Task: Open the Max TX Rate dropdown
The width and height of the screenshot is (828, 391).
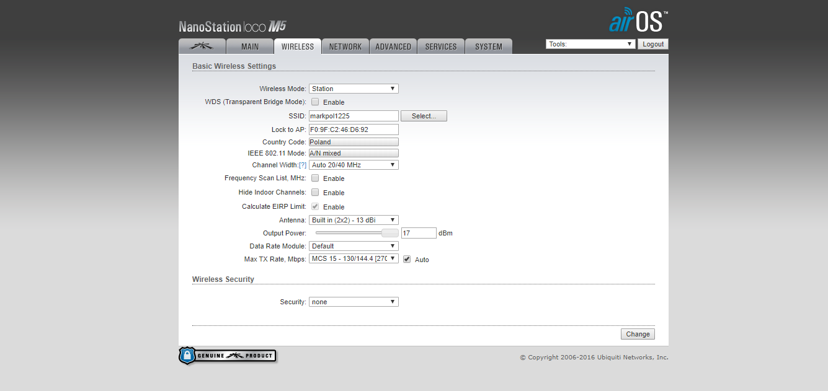Action: tap(354, 258)
